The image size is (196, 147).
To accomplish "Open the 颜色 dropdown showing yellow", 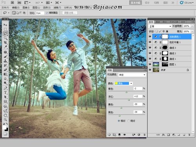I will tap(123, 83).
